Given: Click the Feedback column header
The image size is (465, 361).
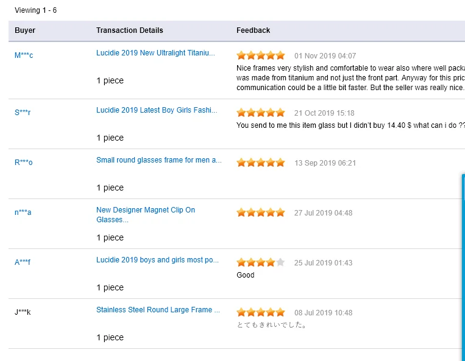Looking at the screenshot, I should 254,30.
